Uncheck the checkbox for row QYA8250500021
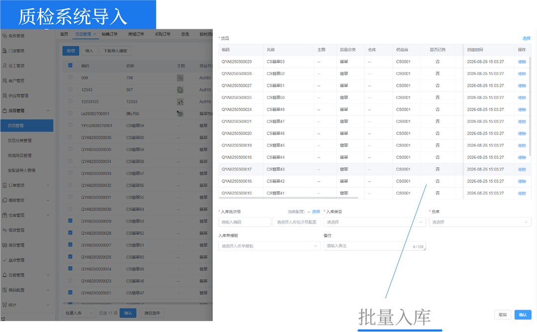This screenshot has height=332, width=537. coord(70,292)
